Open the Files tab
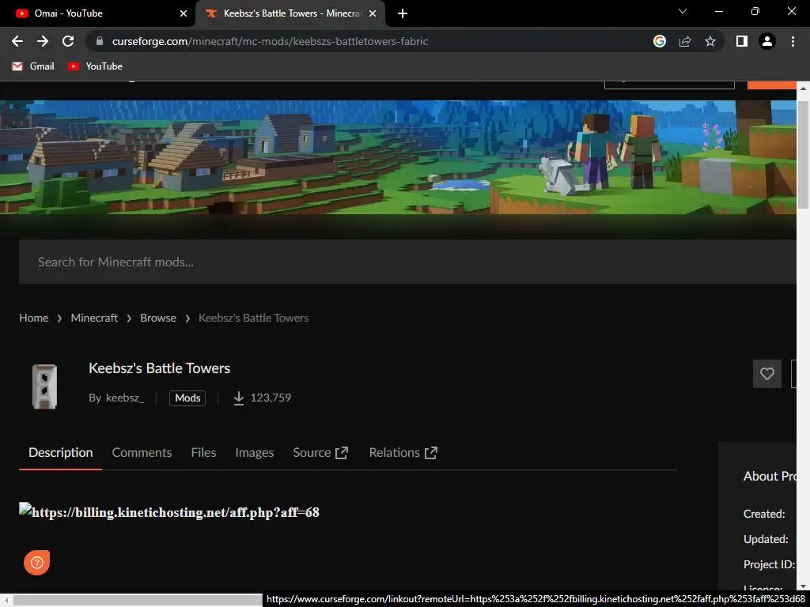The image size is (810, 607). click(x=203, y=453)
